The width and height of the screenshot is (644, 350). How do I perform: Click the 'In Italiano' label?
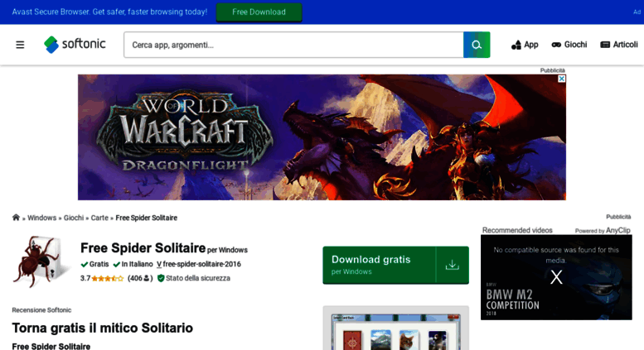[x=133, y=264]
